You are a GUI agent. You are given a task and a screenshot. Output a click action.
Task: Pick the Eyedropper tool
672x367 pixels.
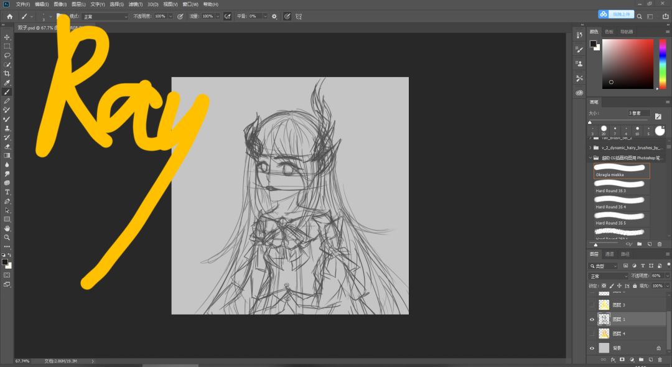point(7,83)
